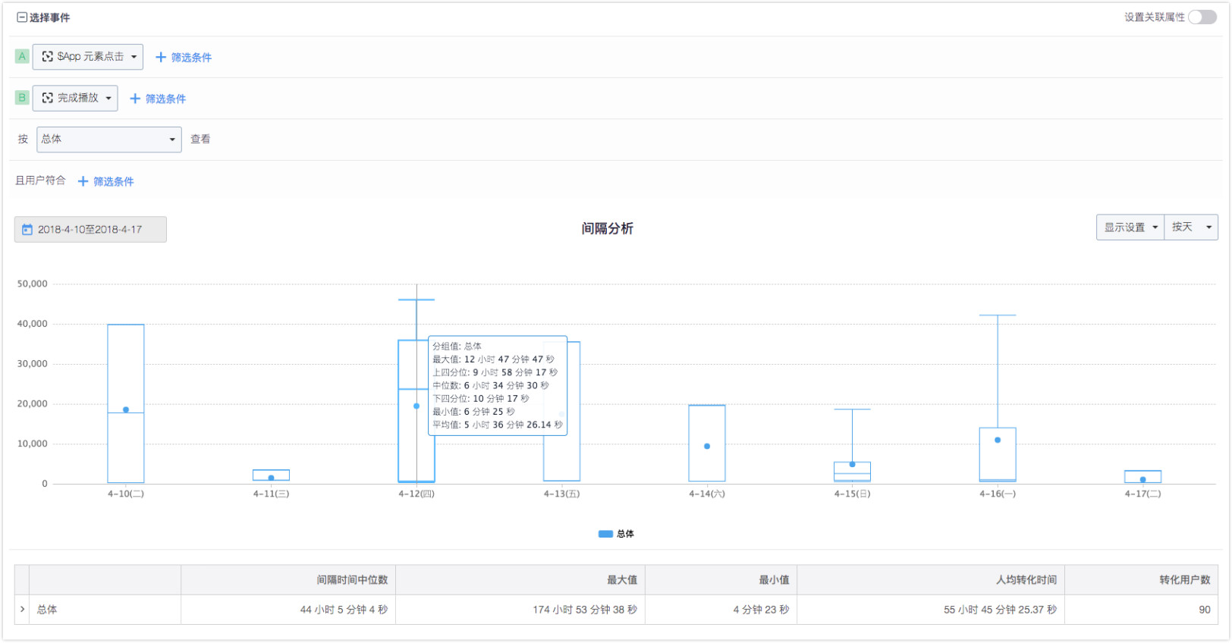Open the $App 元素点击 event dropdown
Image resolution: width=1232 pixels, height=643 pixels.
pyautogui.click(x=88, y=57)
